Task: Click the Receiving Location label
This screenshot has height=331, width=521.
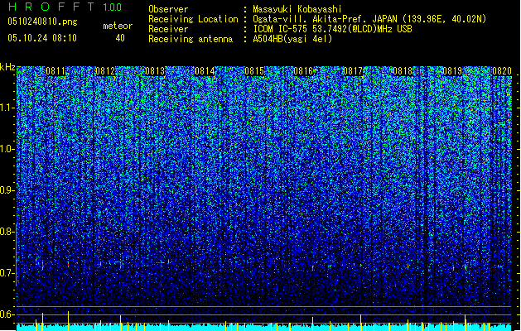Action: point(193,19)
